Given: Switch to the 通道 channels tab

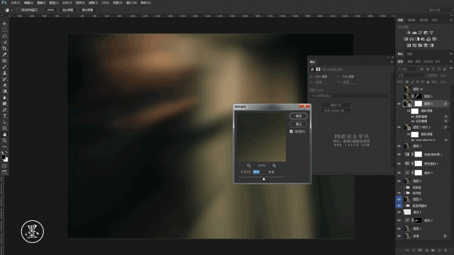Looking at the screenshot, I should [x=410, y=61].
